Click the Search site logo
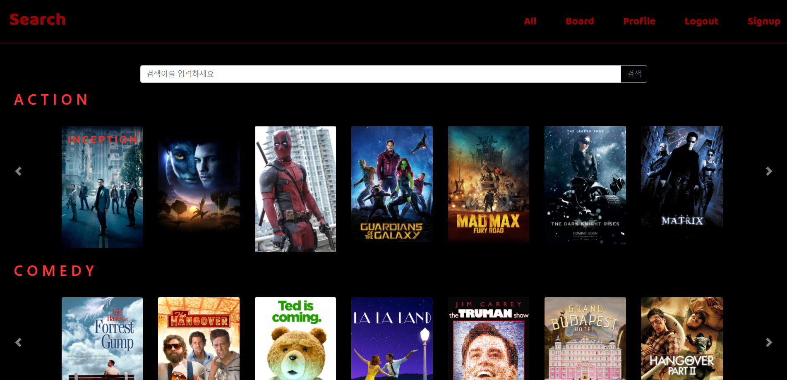787x380 pixels. coord(38,19)
